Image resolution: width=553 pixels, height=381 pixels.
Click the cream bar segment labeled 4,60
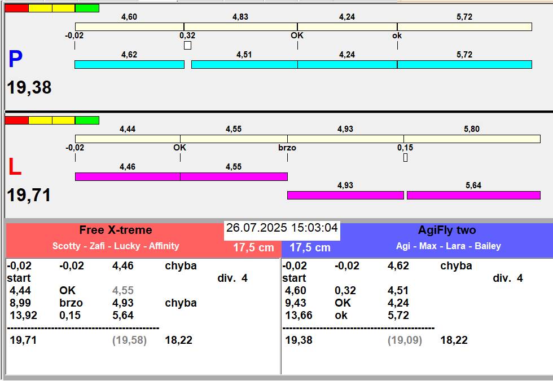click(x=129, y=26)
